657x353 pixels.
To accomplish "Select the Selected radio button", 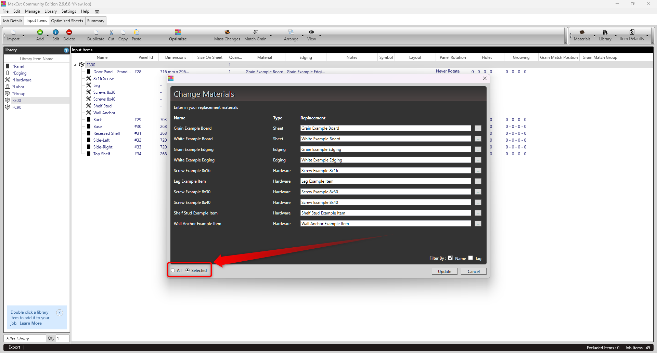I will point(188,270).
